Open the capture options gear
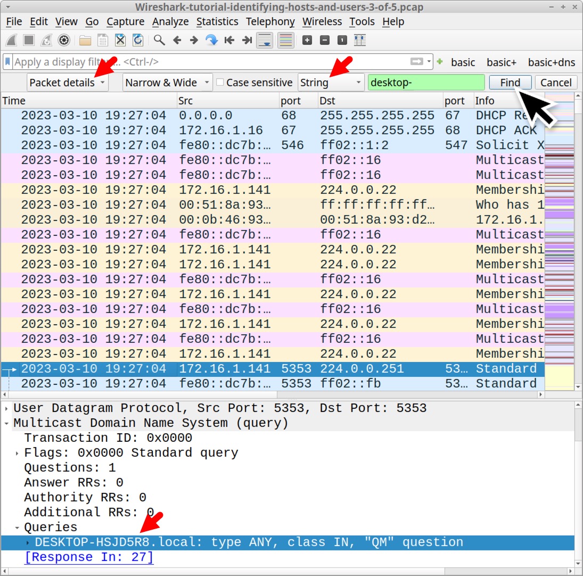583x576 pixels. [x=63, y=40]
